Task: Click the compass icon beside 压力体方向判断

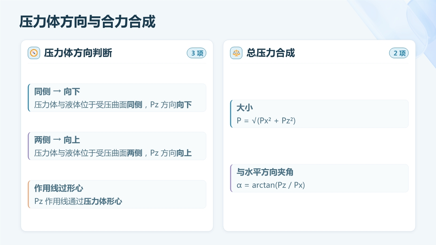Action: point(34,53)
